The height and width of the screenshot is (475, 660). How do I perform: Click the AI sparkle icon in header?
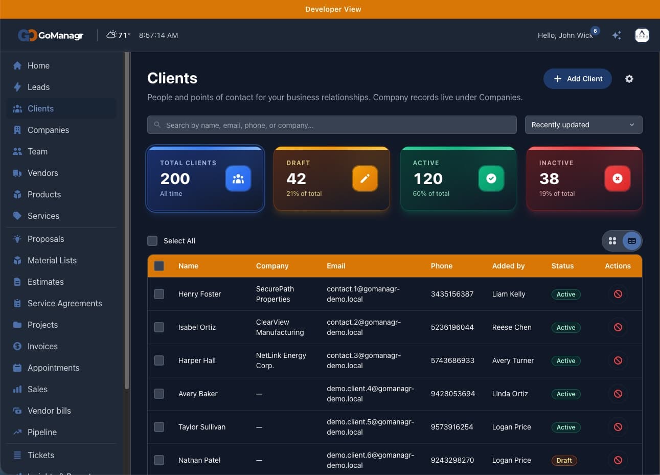click(617, 35)
